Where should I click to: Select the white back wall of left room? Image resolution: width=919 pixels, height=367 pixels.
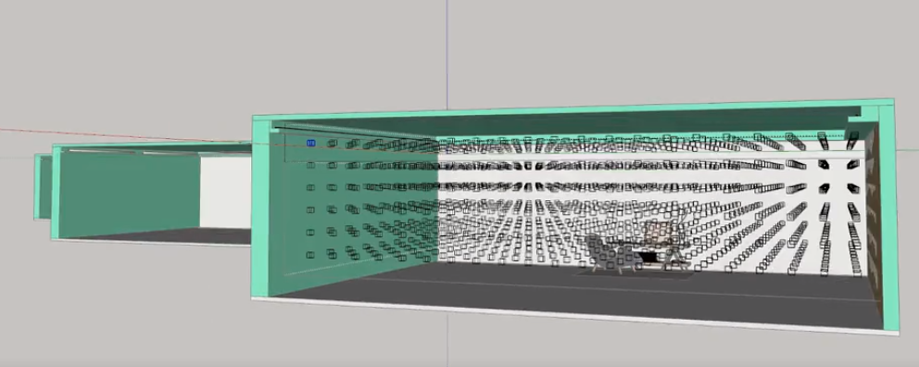pos(225,192)
